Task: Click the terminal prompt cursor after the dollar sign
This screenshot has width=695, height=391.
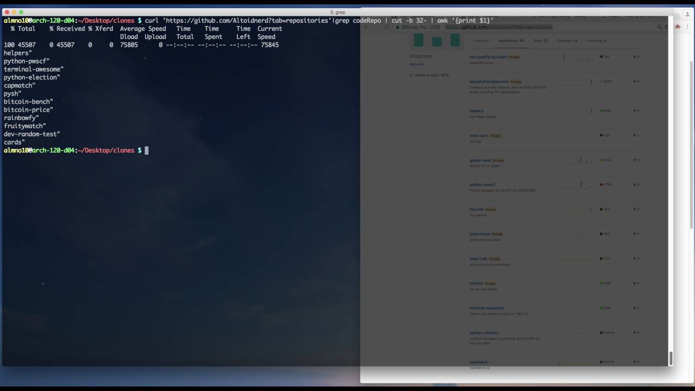Action: click(x=147, y=150)
